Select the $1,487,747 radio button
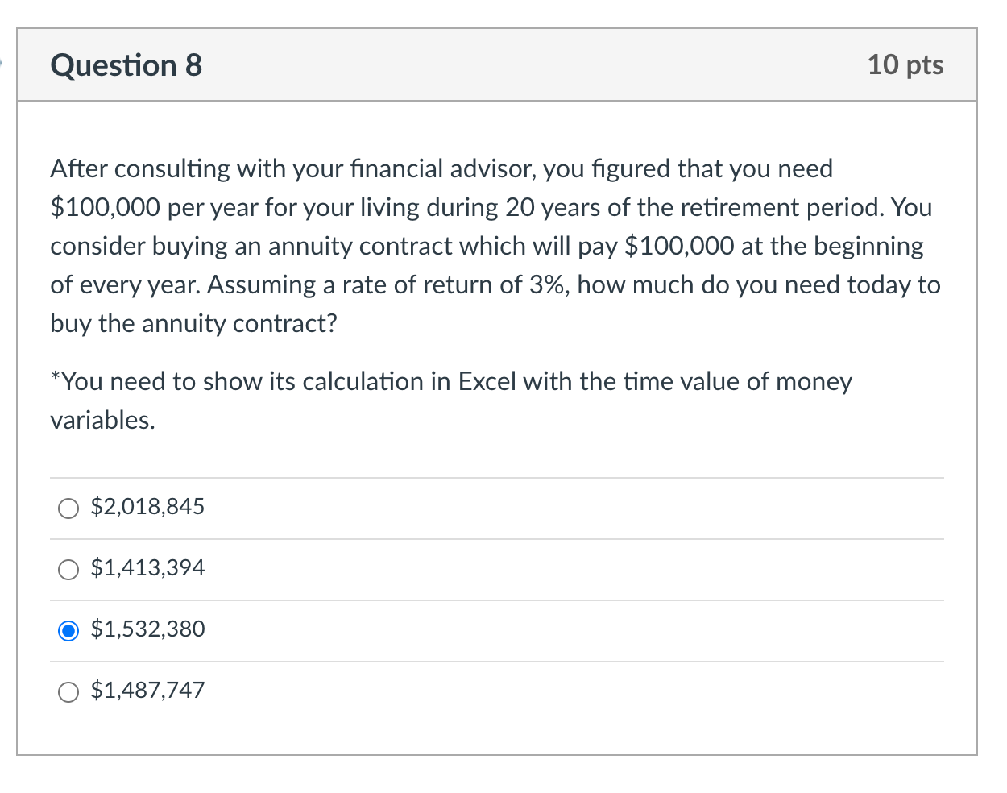The image size is (1007, 793). (x=68, y=691)
